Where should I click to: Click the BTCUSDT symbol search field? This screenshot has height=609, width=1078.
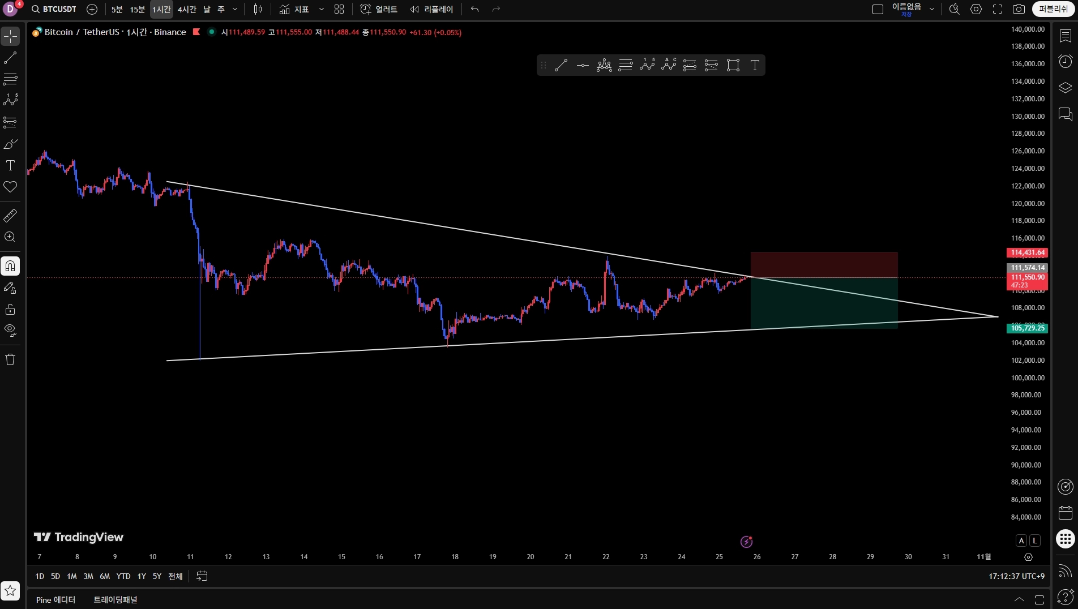point(54,9)
